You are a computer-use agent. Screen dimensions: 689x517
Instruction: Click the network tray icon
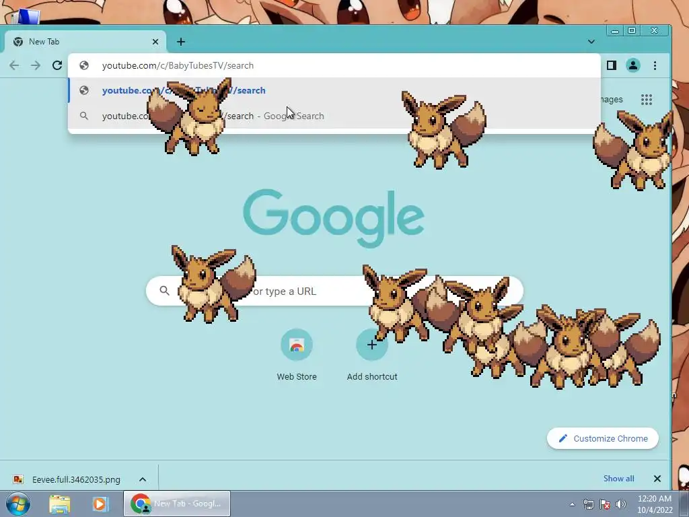(x=588, y=505)
